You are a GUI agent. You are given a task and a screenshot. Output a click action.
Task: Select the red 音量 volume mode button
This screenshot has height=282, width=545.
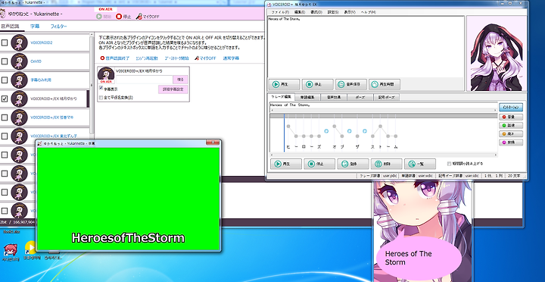[511, 117]
